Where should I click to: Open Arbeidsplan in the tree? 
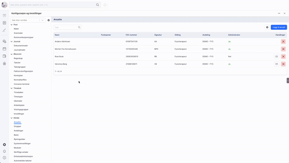(x=19, y=105)
